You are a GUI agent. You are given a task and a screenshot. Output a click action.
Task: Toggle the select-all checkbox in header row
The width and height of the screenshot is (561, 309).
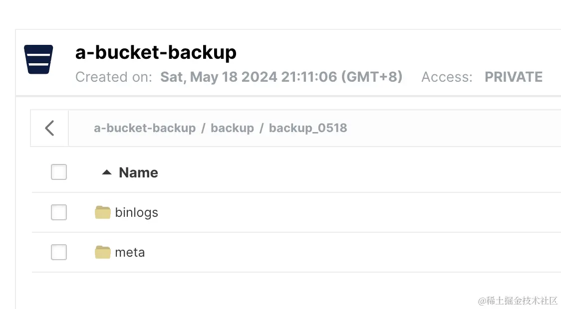(59, 172)
